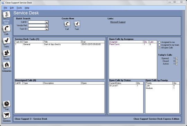This screenshot has height=126, width=187.
Task: Click the Trial clock icon
Action: (x=7, y=104)
